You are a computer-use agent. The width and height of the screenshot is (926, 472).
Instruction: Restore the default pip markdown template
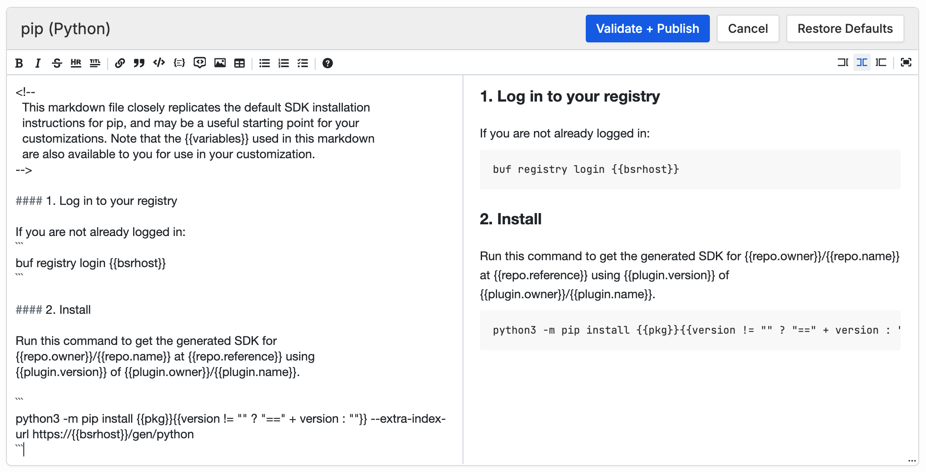pos(845,29)
